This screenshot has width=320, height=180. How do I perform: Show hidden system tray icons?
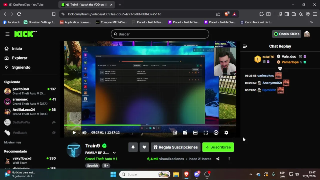point(251,174)
